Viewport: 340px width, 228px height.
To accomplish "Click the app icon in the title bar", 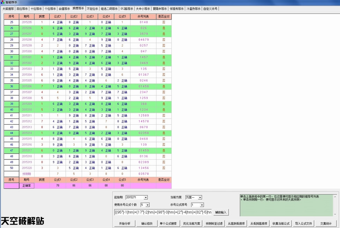I will click(x=3, y=2).
